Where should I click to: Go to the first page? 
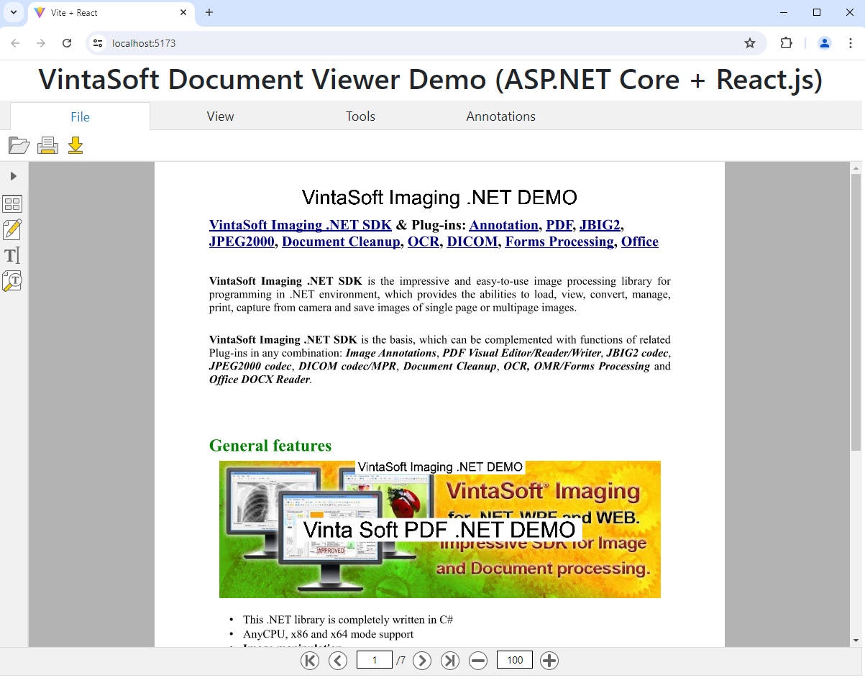(x=310, y=661)
